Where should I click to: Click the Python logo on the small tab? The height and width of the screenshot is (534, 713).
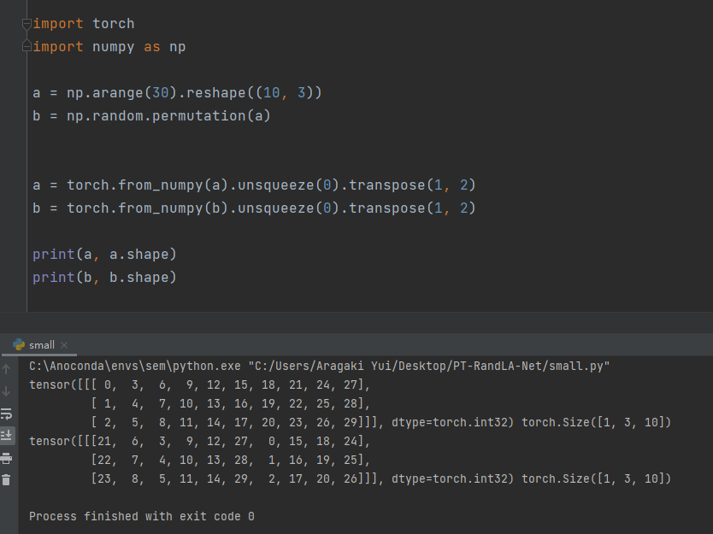(19, 345)
